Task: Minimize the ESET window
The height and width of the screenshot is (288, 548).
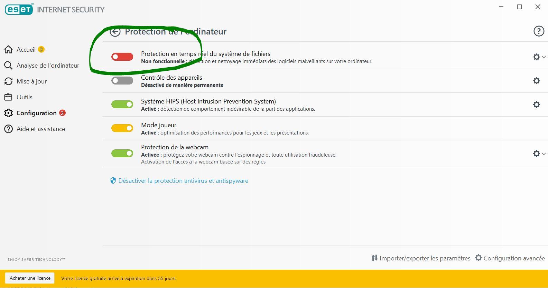Action: tap(501, 7)
